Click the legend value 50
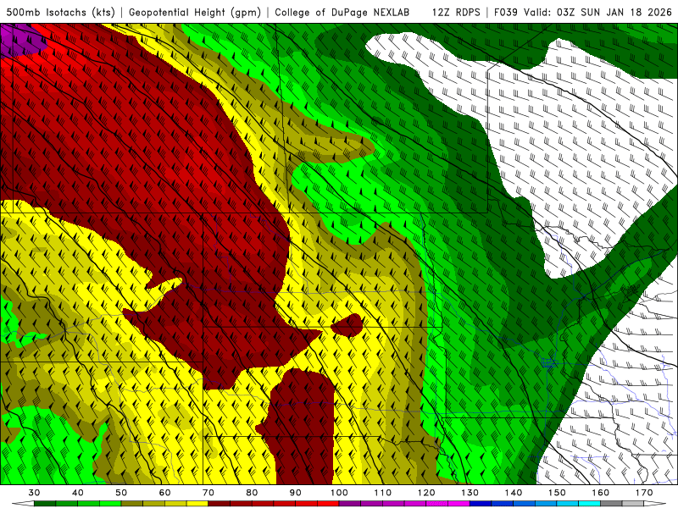678x508 pixels. [x=121, y=493]
